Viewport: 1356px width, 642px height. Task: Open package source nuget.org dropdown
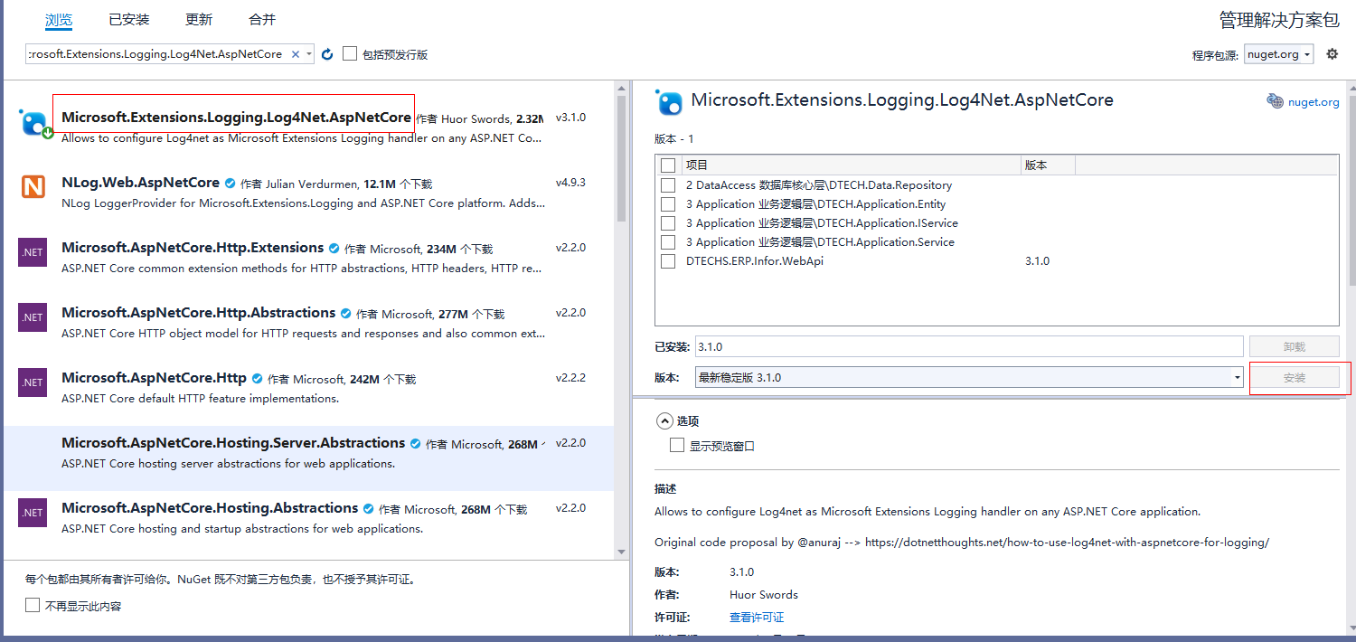1278,54
